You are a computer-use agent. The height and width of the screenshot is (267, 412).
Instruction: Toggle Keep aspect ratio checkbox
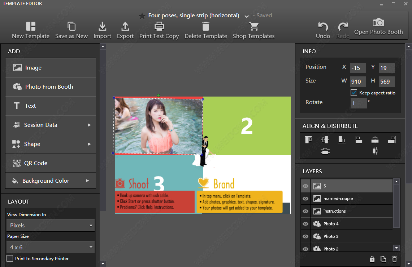354,93
